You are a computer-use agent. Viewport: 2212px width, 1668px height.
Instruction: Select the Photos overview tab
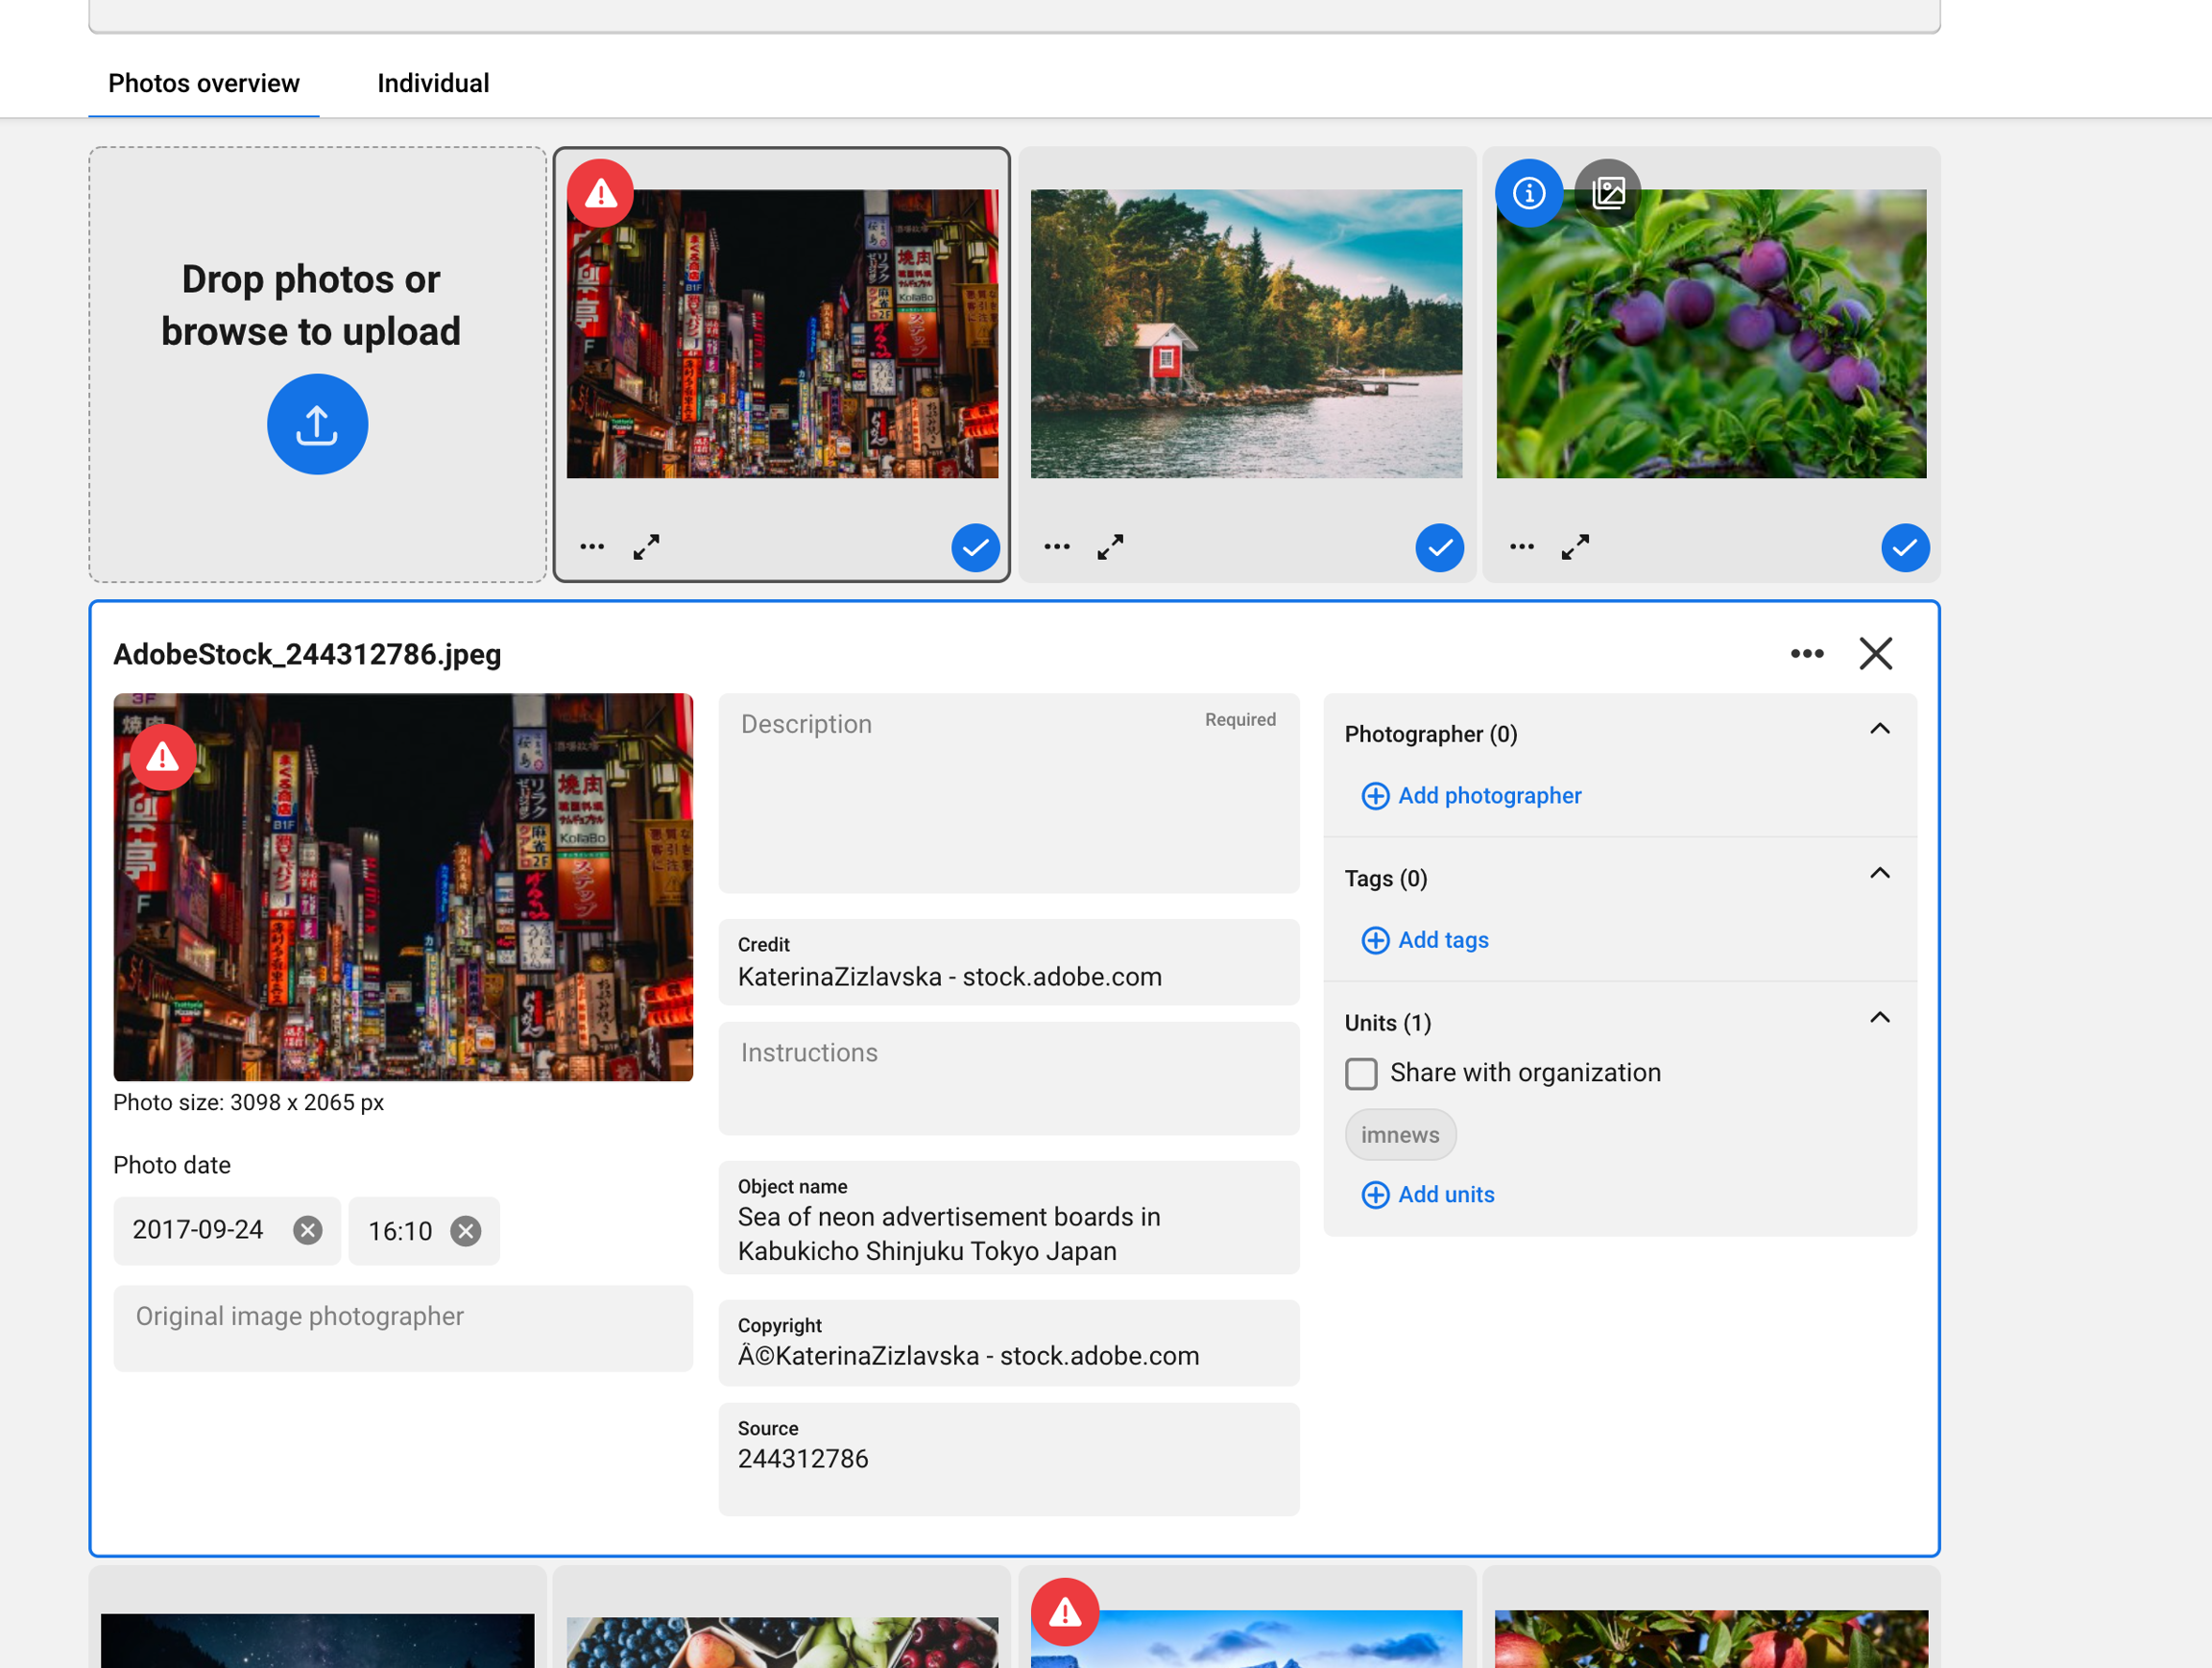pyautogui.click(x=204, y=83)
